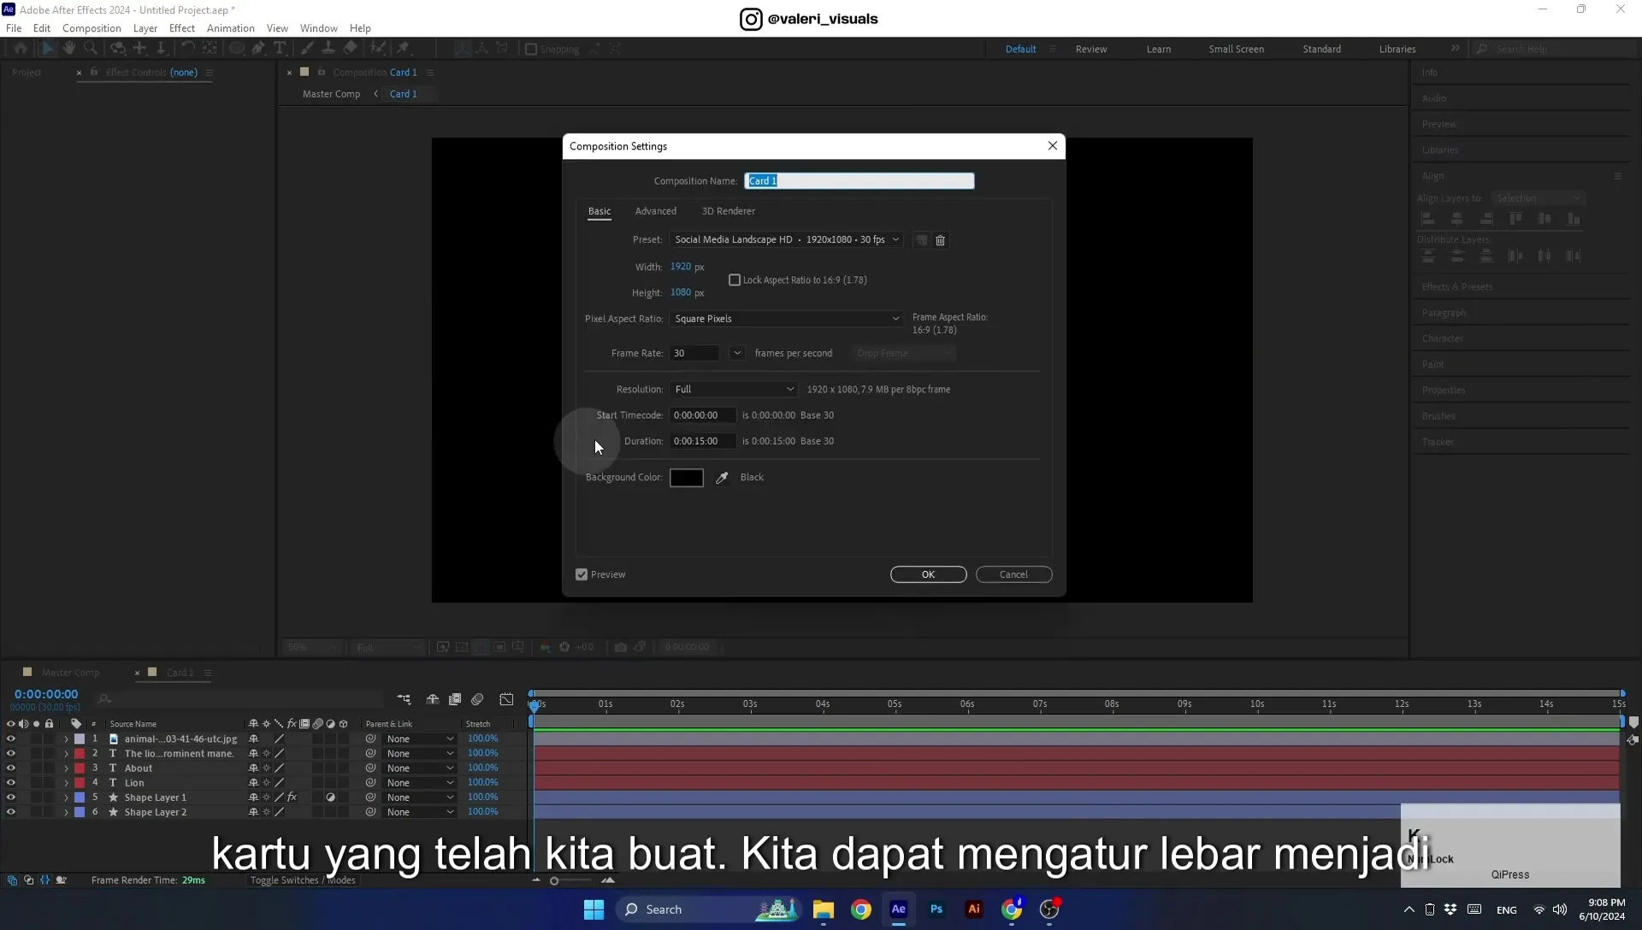This screenshot has height=930, width=1642.
Task: Click the save preset icon beside Preset
Action: pyautogui.click(x=921, y=240)
